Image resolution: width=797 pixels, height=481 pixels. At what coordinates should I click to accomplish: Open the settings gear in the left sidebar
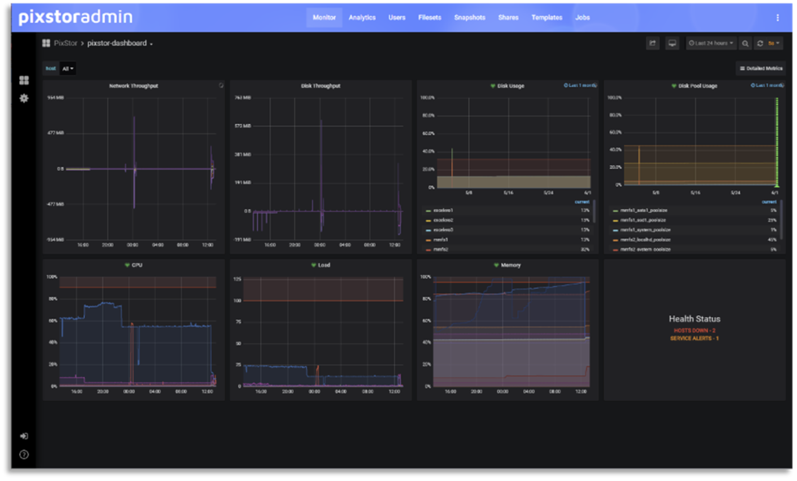click(x=24, y=98)
